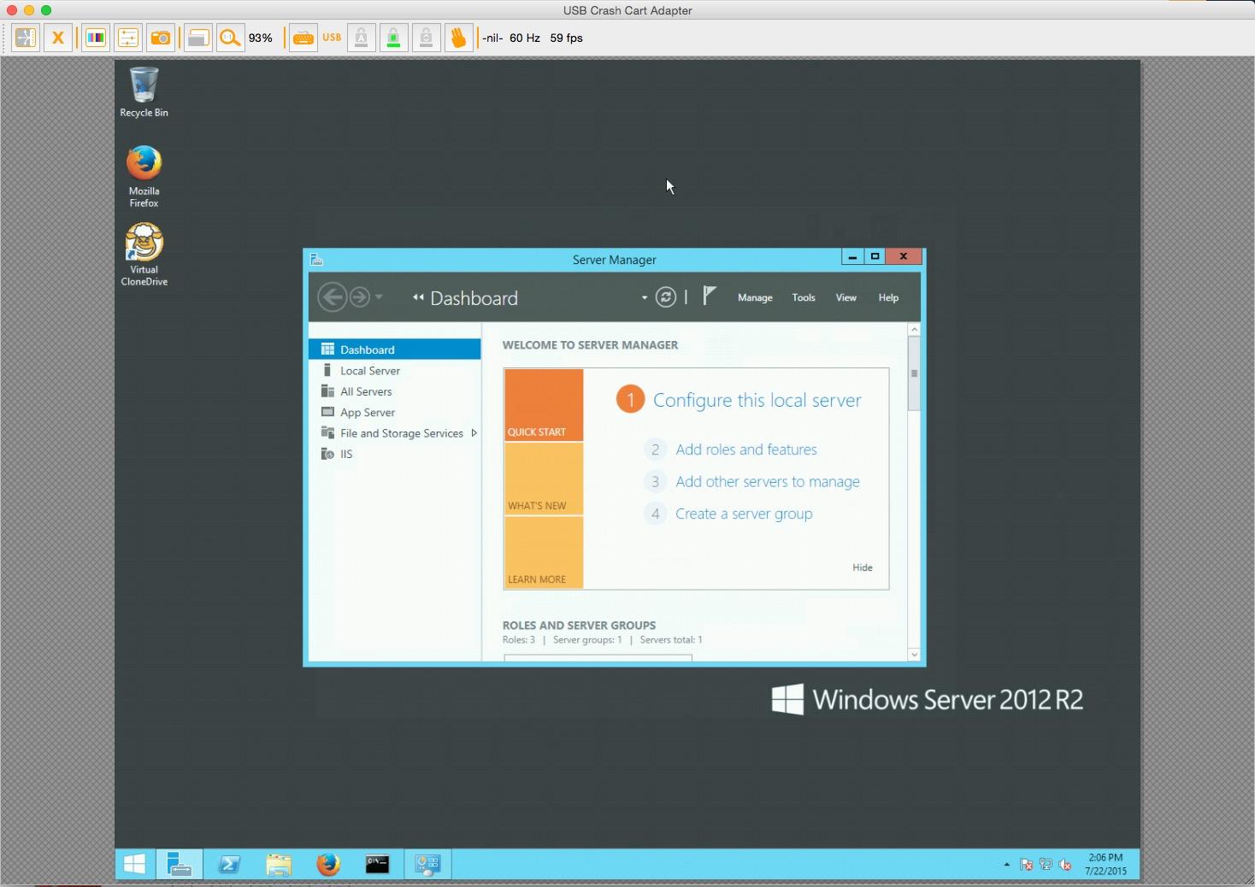Screen dimensions: 1255x887
Task: Click the WHAT'S NEW tile
Action: (544, 479)
